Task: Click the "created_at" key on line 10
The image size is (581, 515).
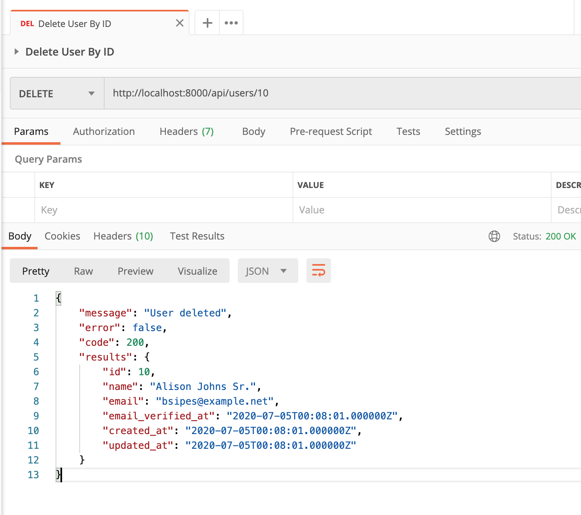Action: [x=138, y=431]
